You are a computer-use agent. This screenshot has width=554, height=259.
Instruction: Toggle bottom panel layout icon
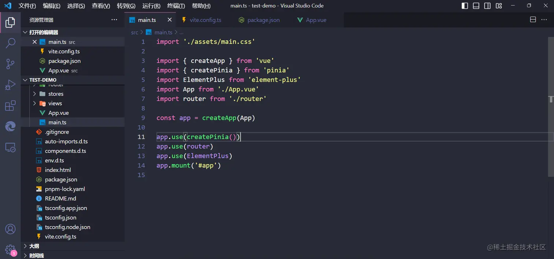[x=476, y=5]
